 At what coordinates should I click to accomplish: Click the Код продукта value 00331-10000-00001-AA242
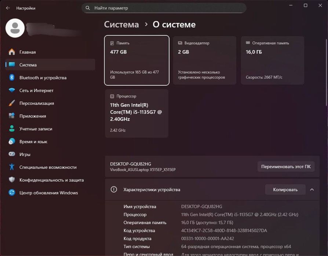tap(208, 238)
